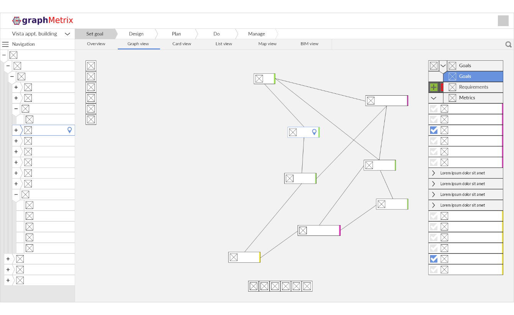Open the Navigation hamburger menu
Screen dimensions: 514x315
click(x=5, y=44)
